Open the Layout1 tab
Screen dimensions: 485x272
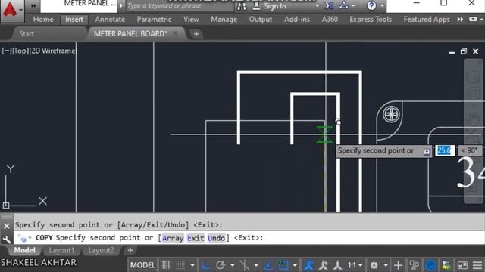point(61,250)
